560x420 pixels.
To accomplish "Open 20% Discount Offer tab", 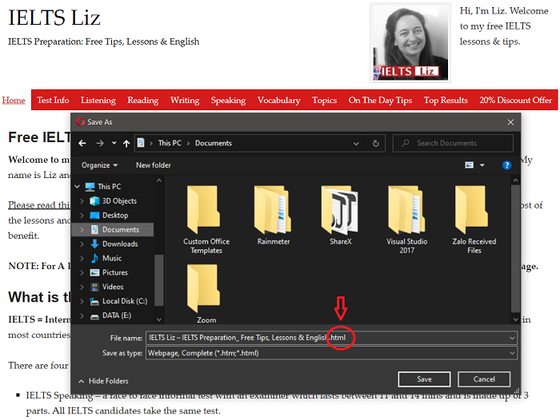I will click(x=516, y=100).
